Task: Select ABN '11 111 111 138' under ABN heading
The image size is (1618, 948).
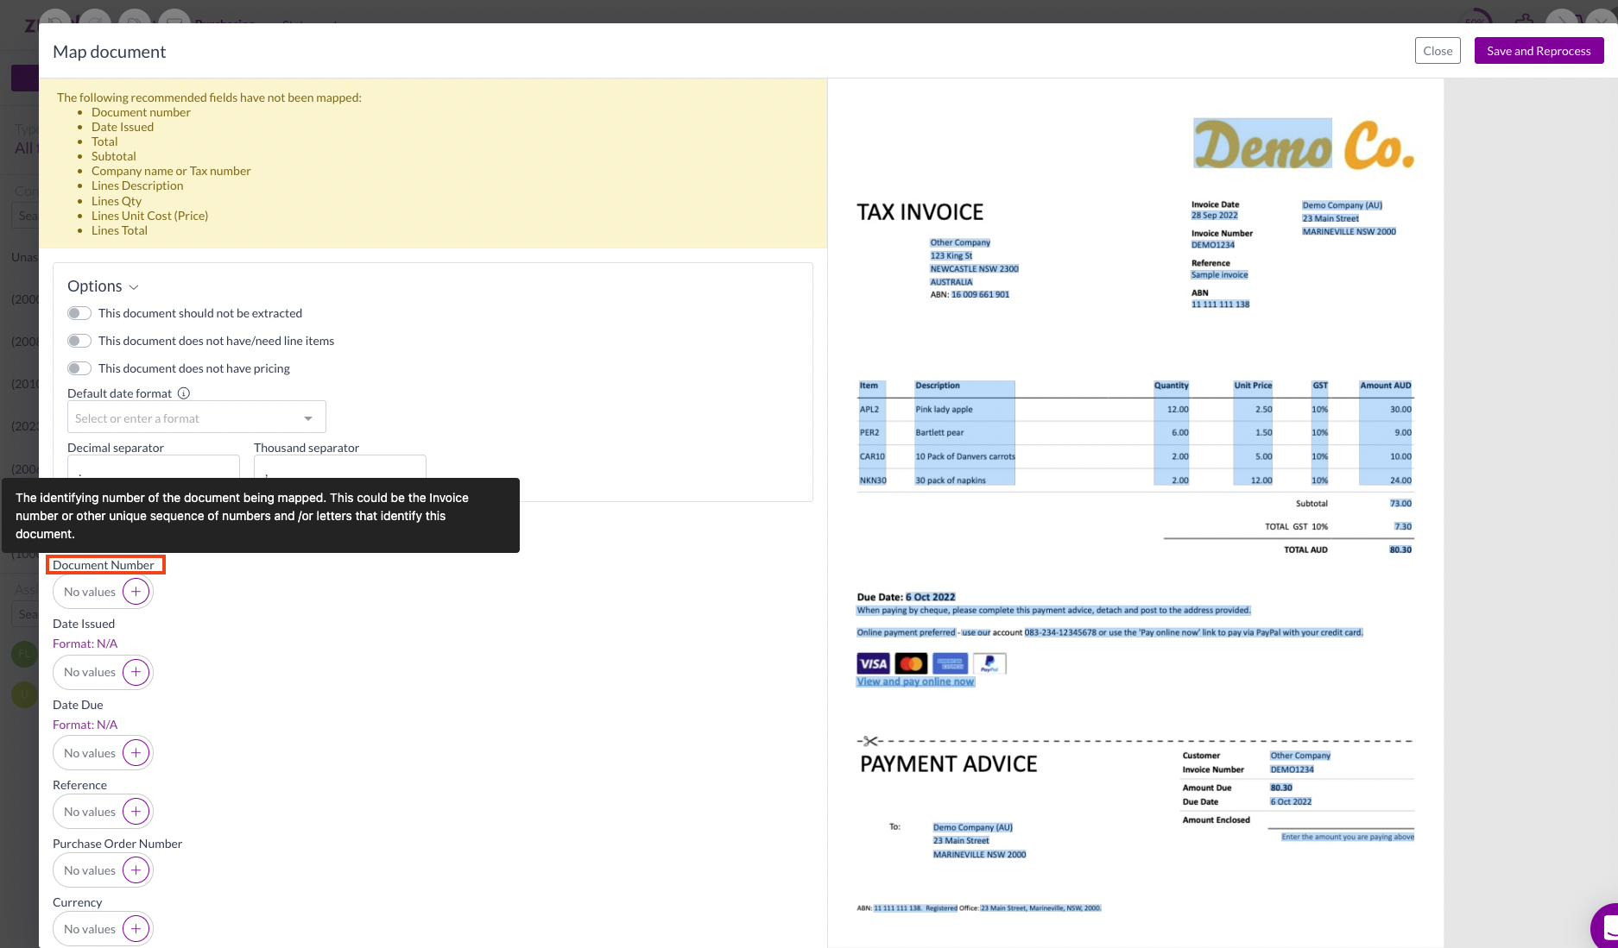Action: [1220, 304]
